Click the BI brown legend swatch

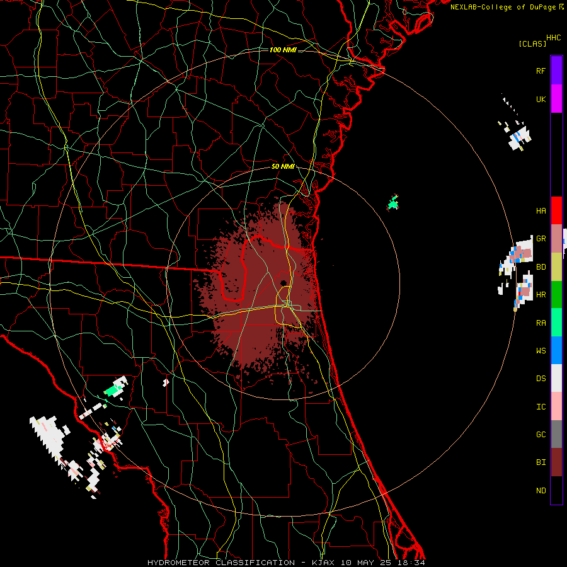click(x=556, y=462)
